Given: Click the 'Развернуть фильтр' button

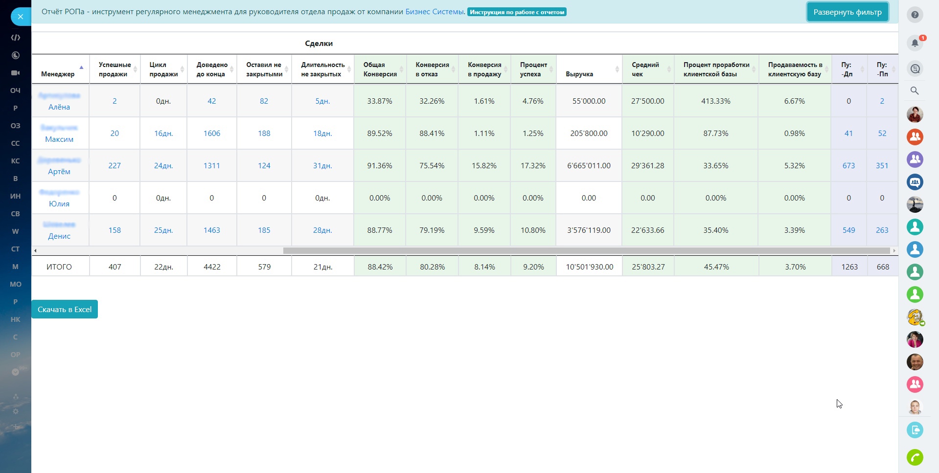Looking at the screenshot, I should tap(847, 12).
